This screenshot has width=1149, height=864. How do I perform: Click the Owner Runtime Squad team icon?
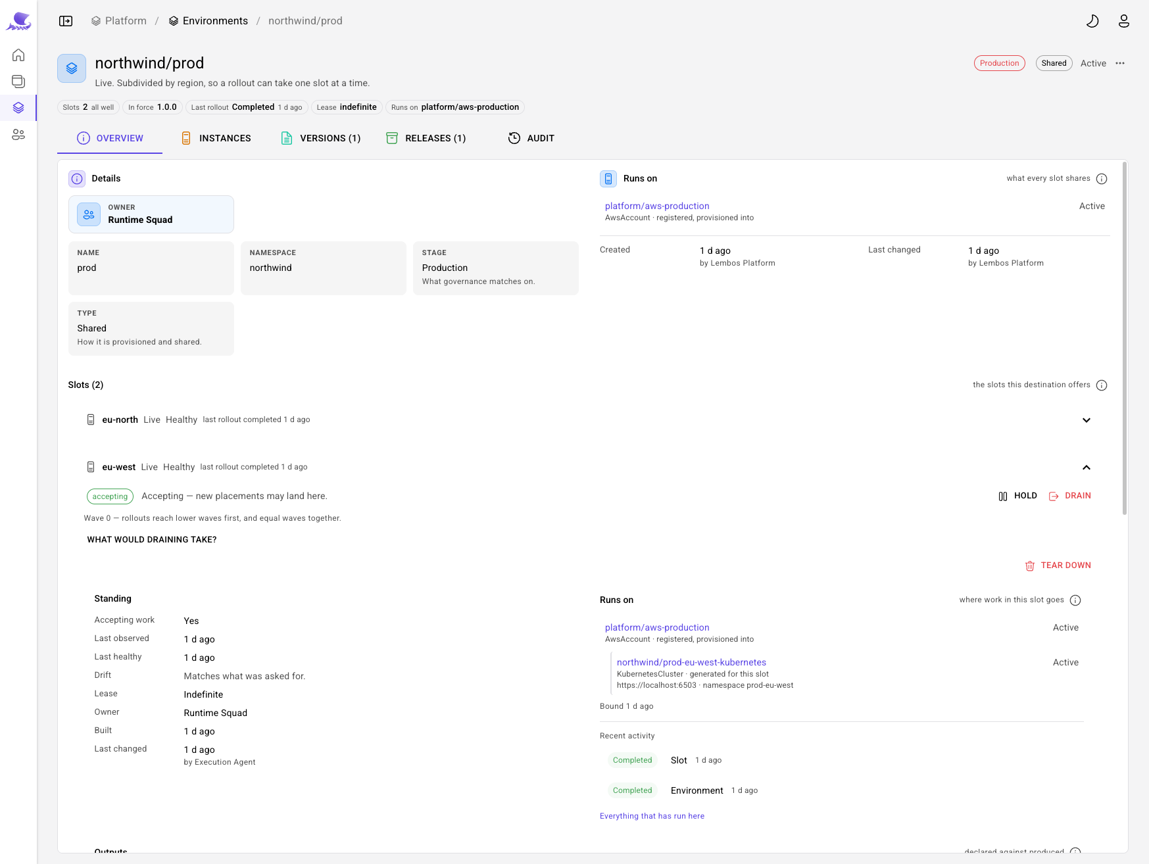89,214
